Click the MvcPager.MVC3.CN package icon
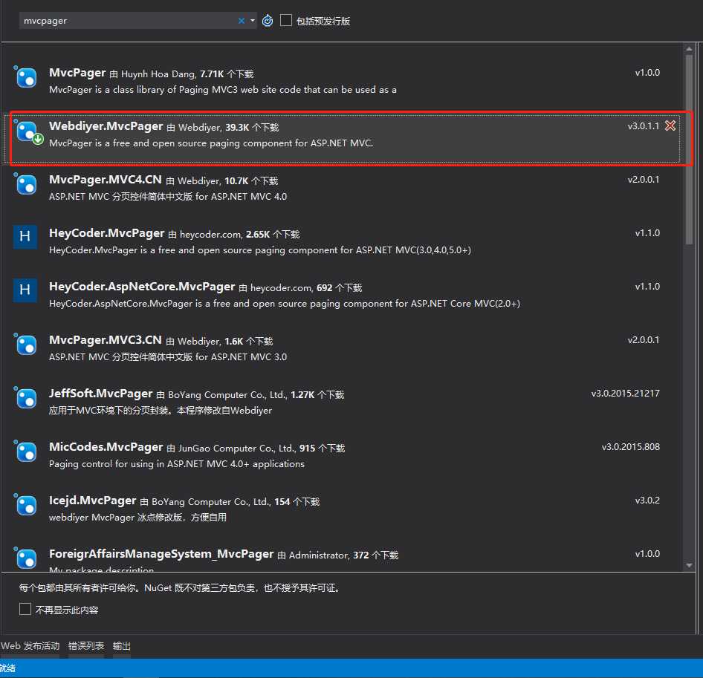The height and width of the screenshot is (678, 703). tap(26, 345)
